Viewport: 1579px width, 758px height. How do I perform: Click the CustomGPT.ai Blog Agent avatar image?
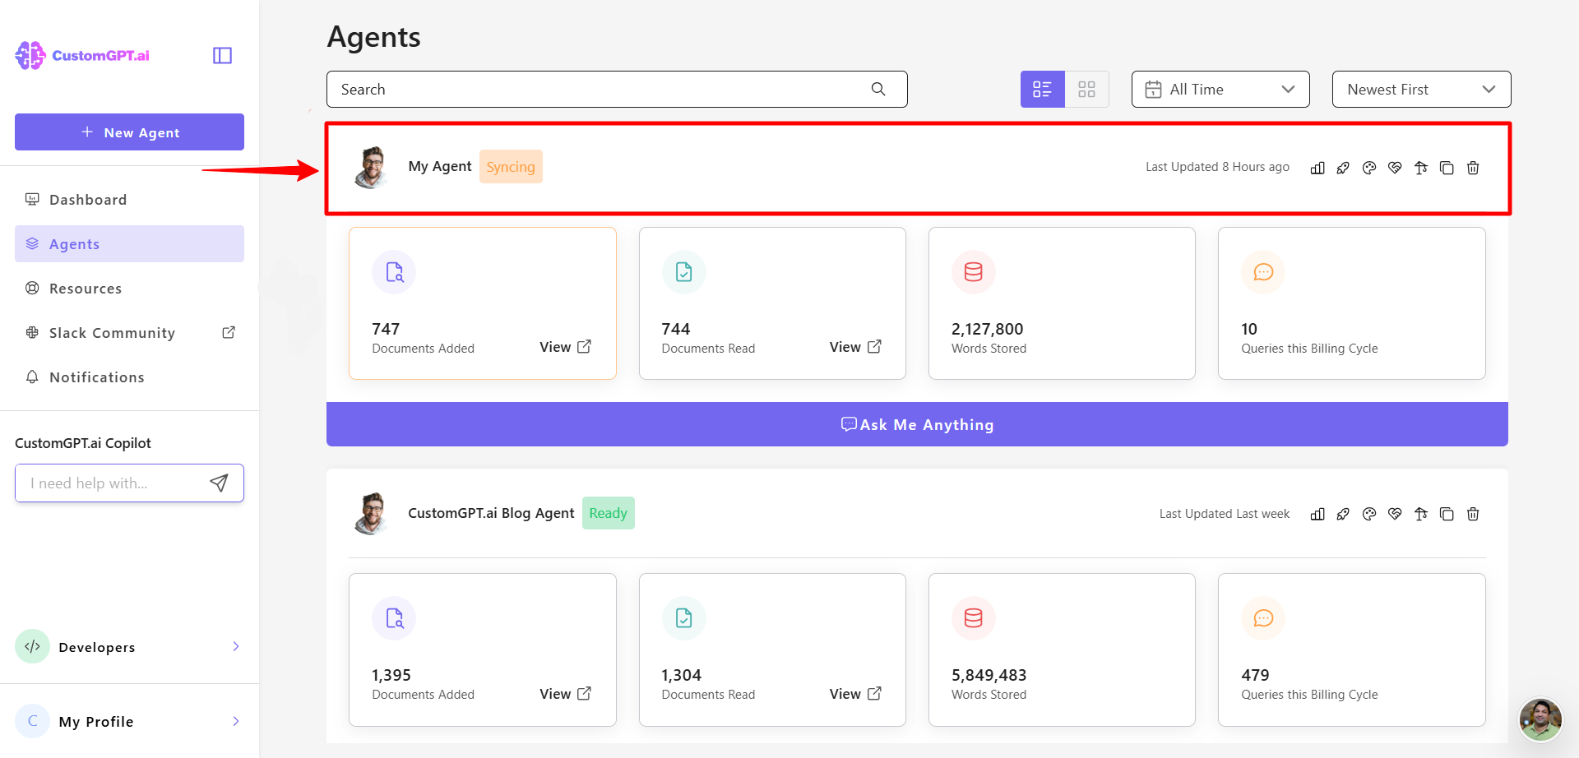tap(372, 513)
